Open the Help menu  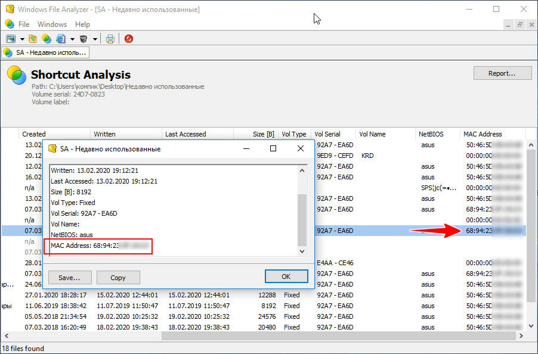pos(82,24)
